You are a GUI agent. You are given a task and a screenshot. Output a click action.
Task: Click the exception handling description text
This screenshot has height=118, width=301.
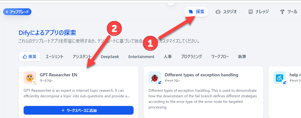203,99
